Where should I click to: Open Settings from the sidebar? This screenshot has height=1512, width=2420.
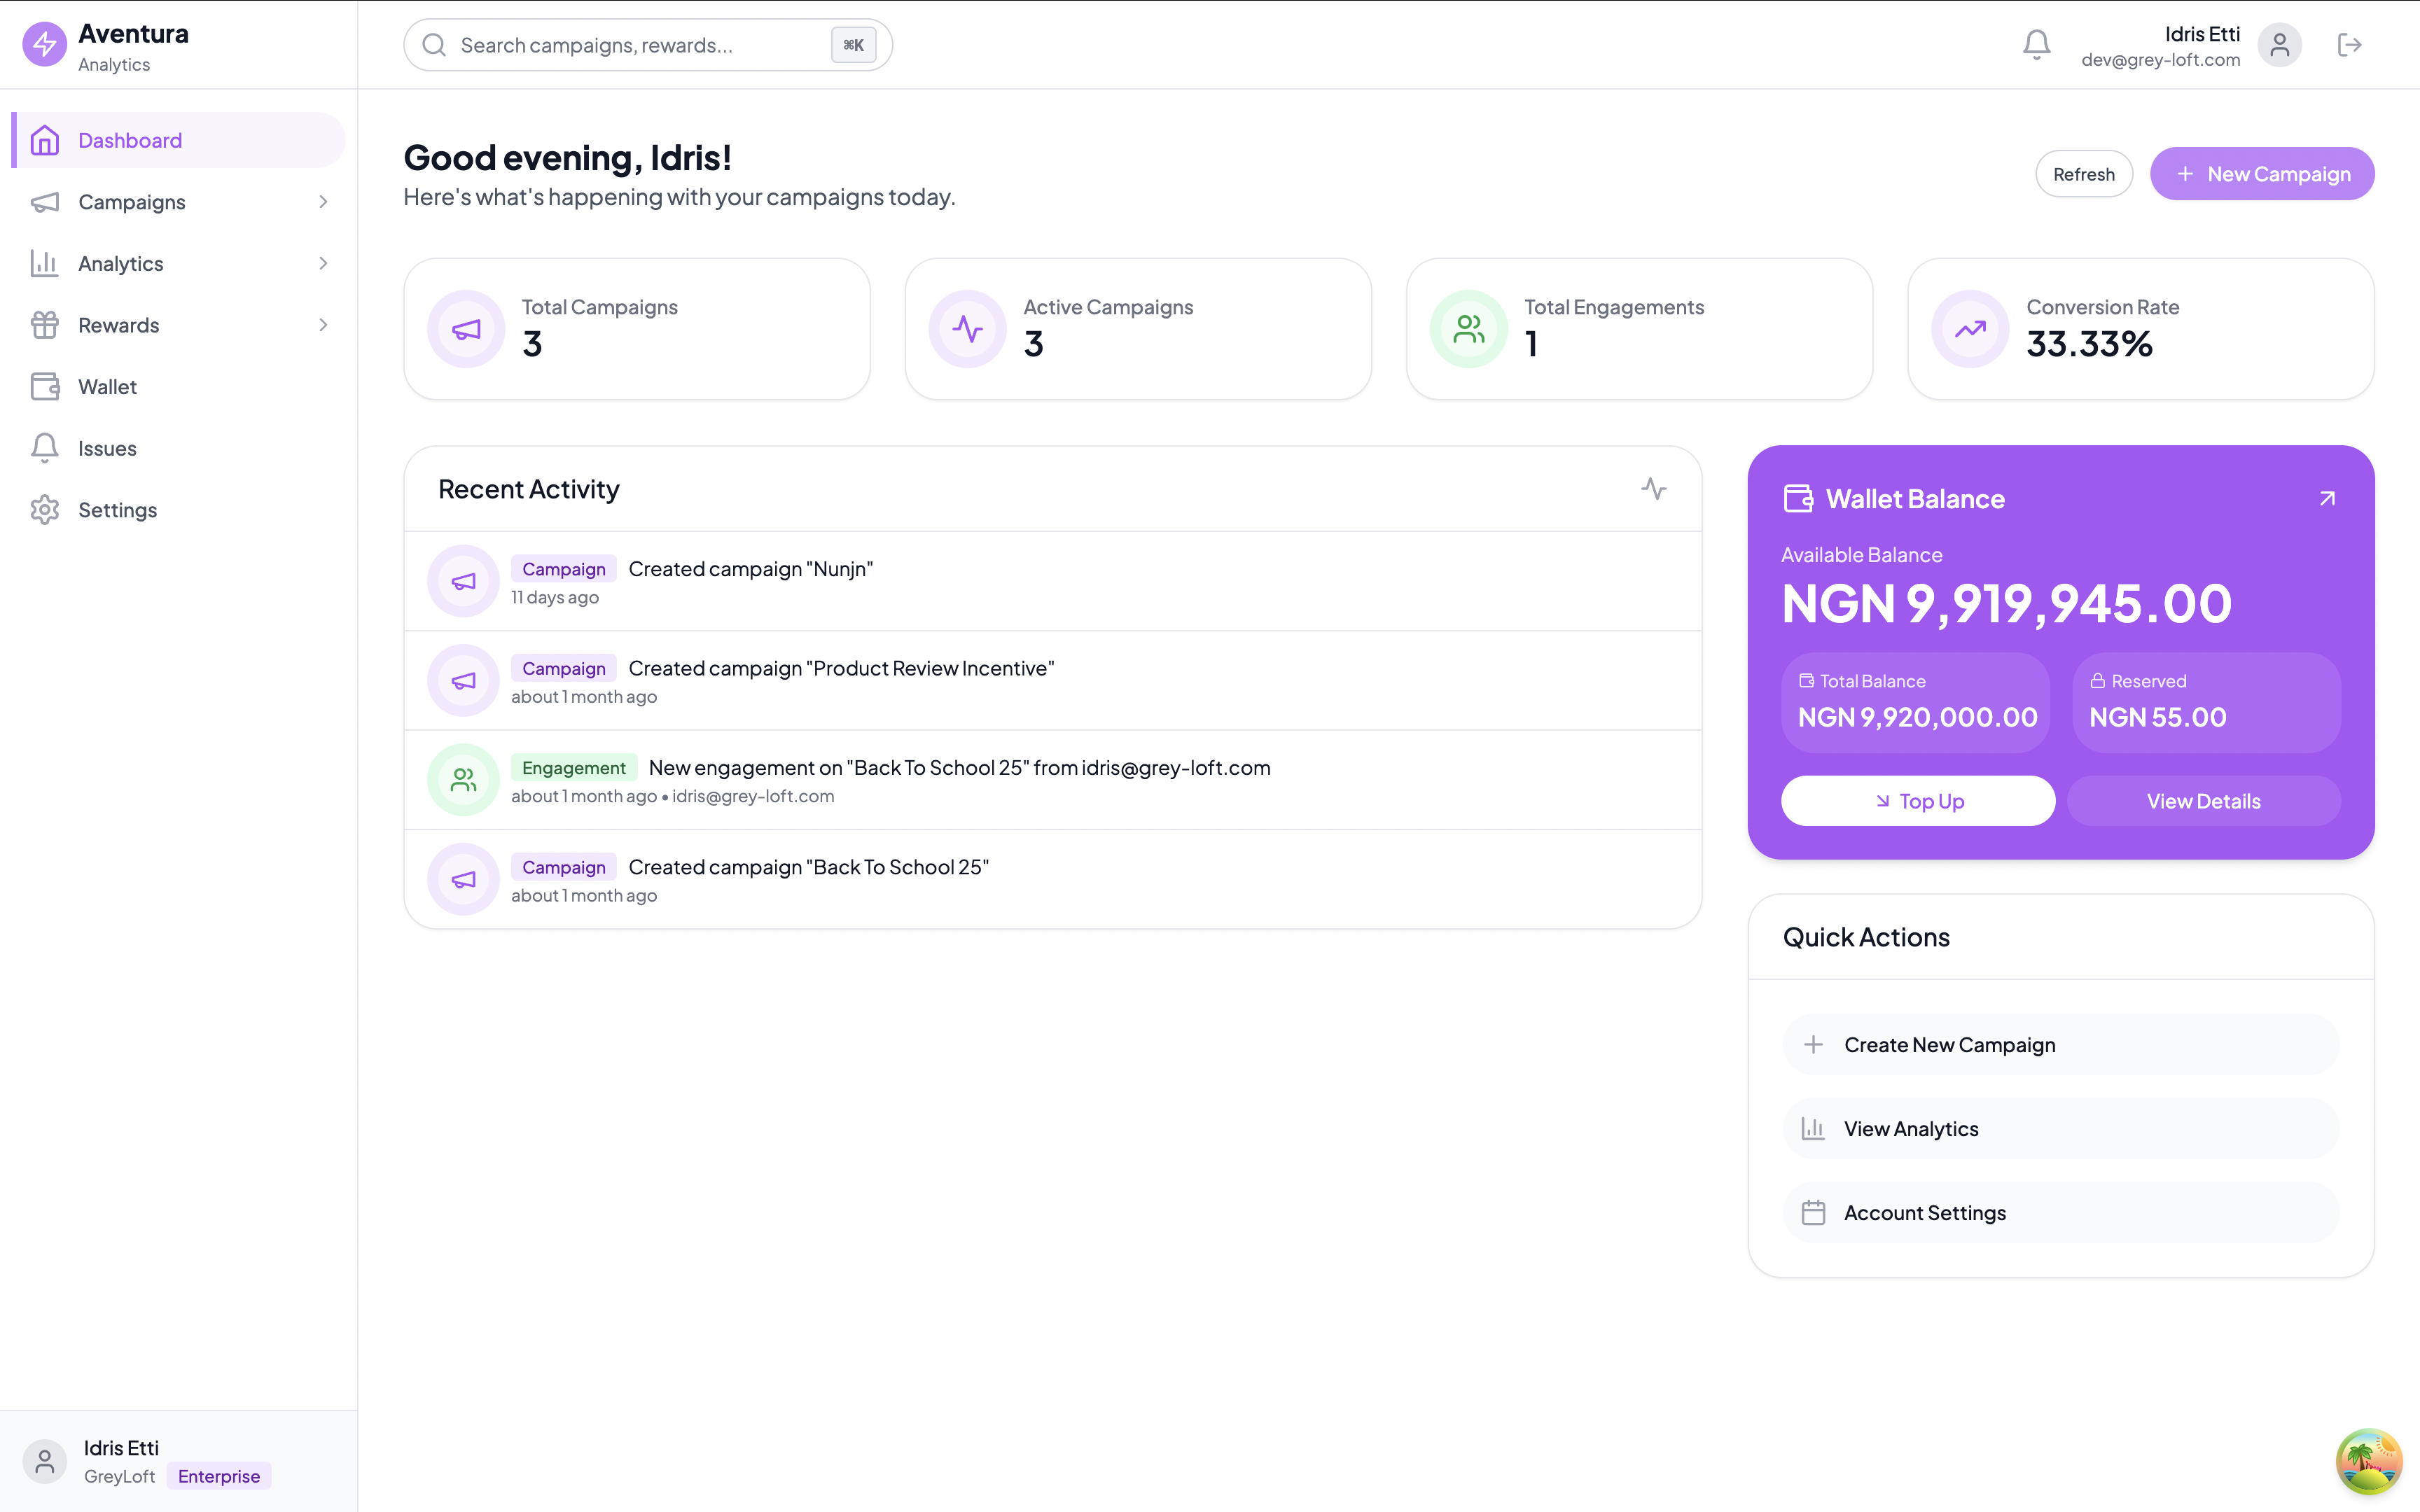point(117,510)
